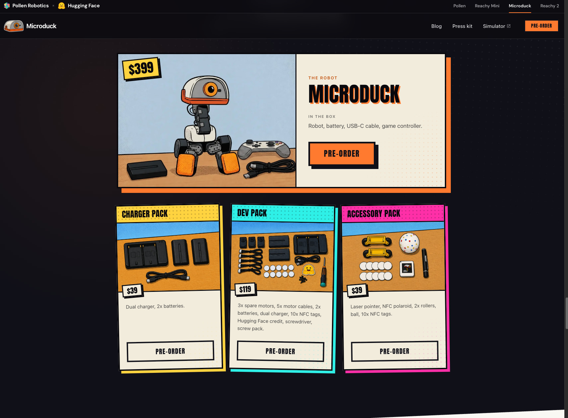Pre-order the Dev Pack

pyautogui.click(x=280, y=351)
